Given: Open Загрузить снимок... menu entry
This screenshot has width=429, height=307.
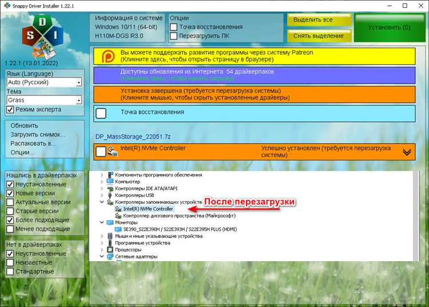Looking at the screenshot, I should 38,135.
